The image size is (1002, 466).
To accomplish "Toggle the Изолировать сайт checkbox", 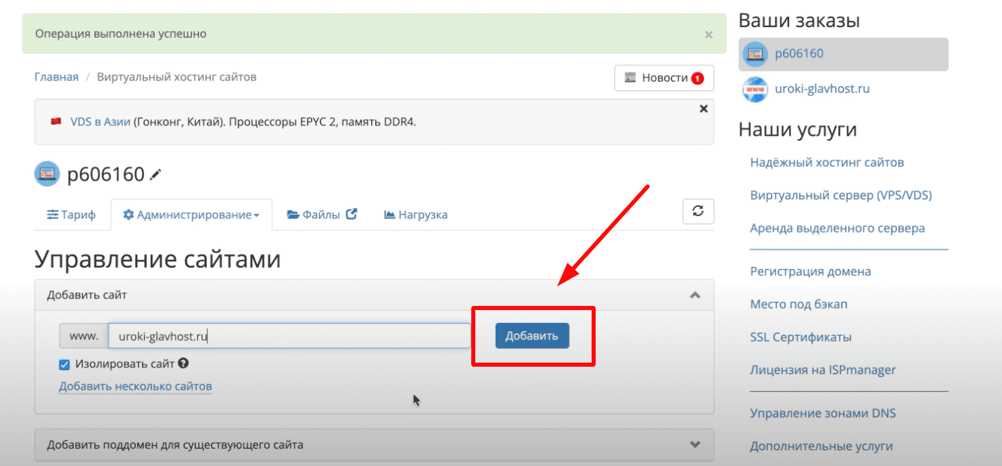I will coord(65,365).
